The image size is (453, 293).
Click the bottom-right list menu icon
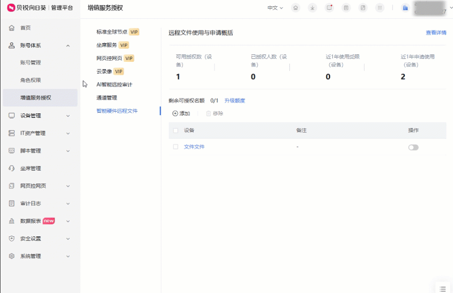pyautogui.click(x=440, y=287)
